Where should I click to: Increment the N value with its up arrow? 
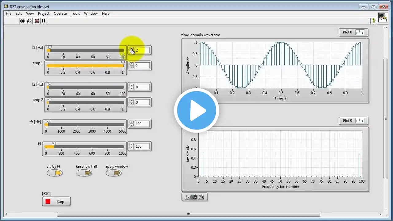pyautogui.click(x=131, y=145)
